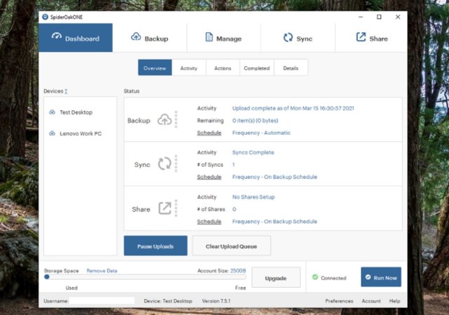Switch to the Backup tab

click(149, 38)
